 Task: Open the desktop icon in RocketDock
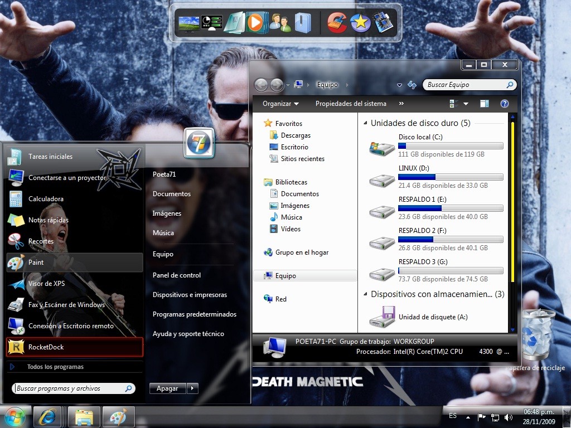[188, 24]
